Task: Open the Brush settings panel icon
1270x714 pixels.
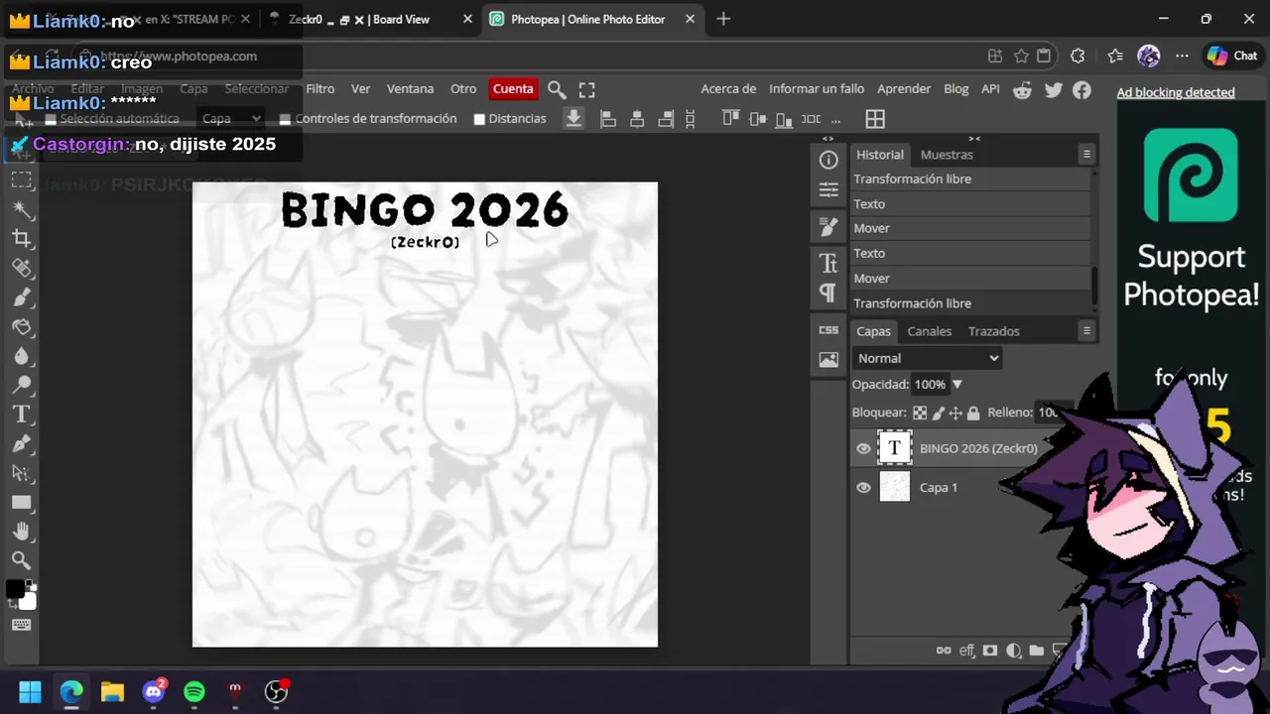Action: [x=828, y=227]
